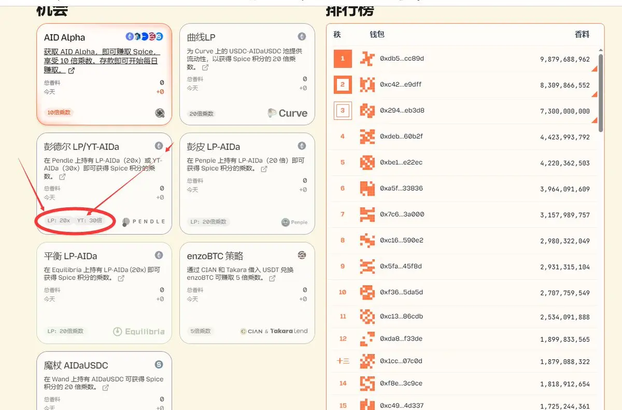Click the spice value 9,879,688,962

[x=565, y=59]
